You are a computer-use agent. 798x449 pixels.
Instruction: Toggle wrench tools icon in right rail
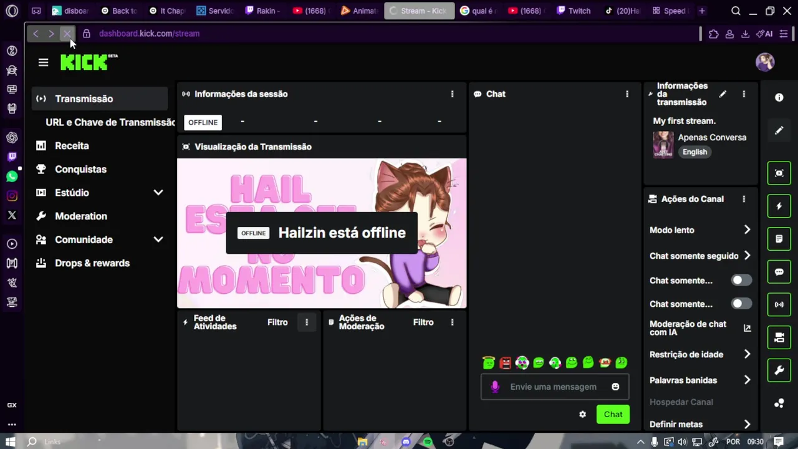click(779, 370)
